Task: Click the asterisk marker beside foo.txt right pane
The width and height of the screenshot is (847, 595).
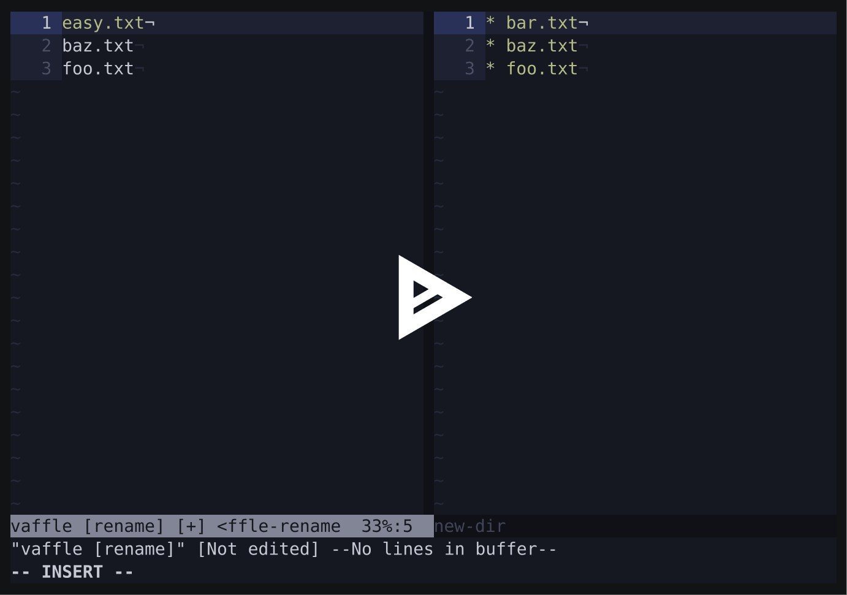Action: [x=490, y=67]
